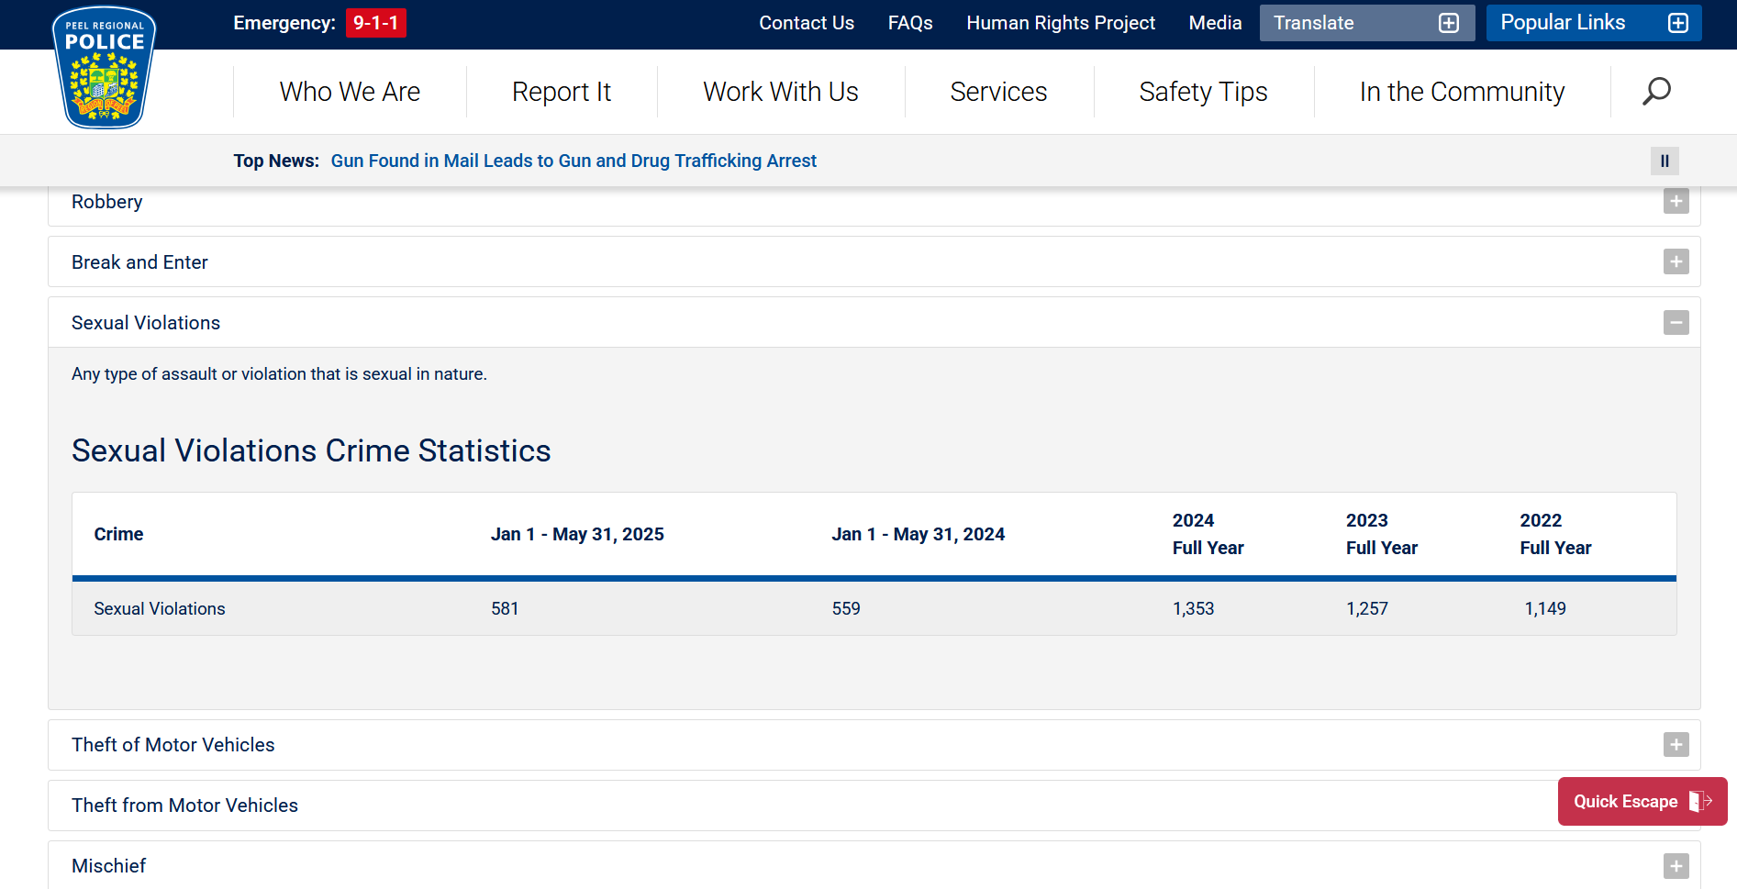Pause the Top News ticker

pyautogui.click(x=1665, y=161)
